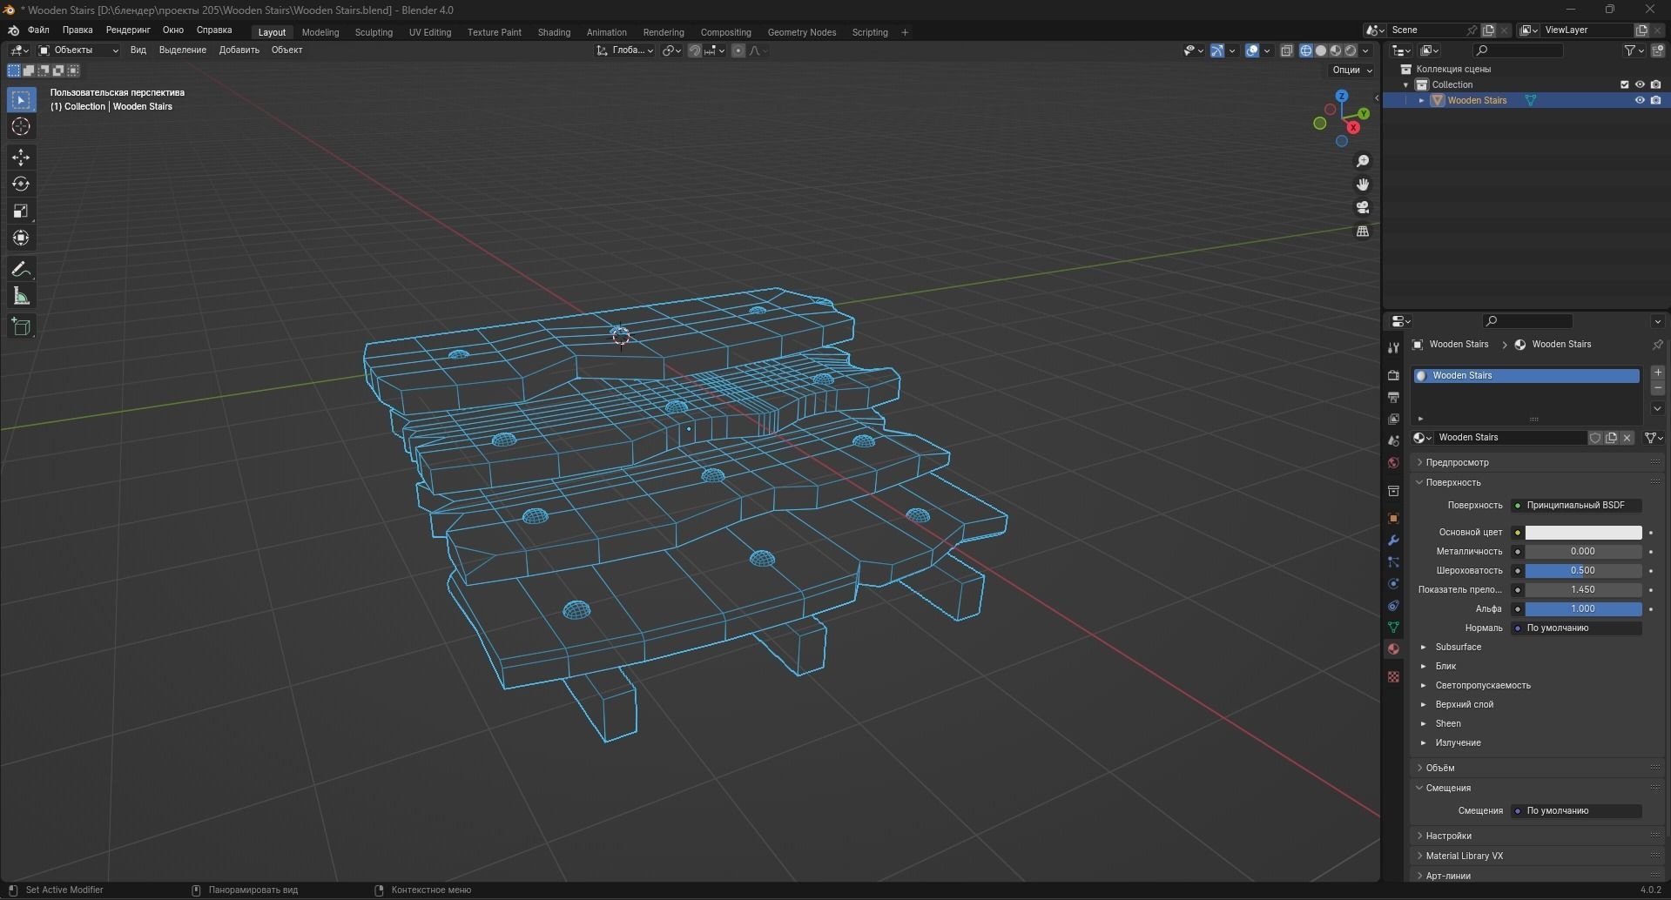
Task: Click the pan view hand icon
Action: click(x=1363, y=185)
